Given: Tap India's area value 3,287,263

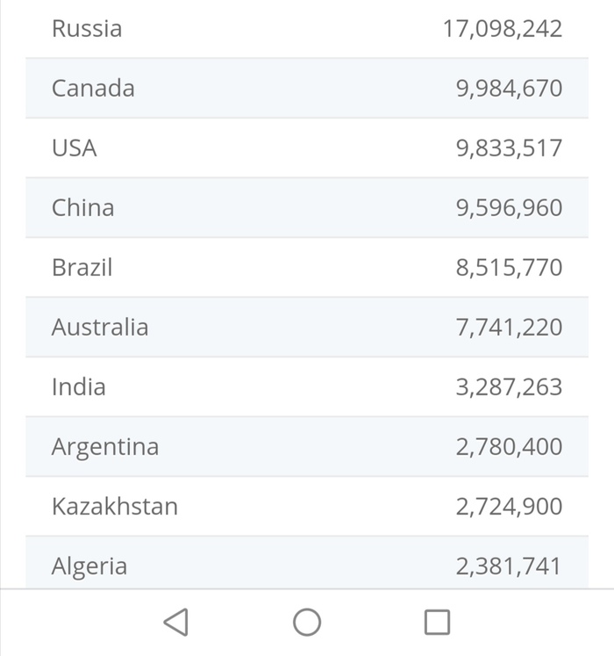Looking at the screenshot, I should 509,387.
